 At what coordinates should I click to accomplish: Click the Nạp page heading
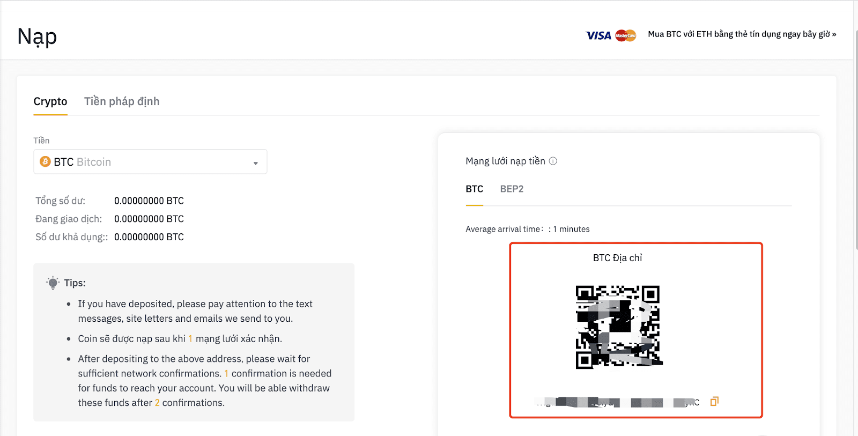(x=37, y=37)
